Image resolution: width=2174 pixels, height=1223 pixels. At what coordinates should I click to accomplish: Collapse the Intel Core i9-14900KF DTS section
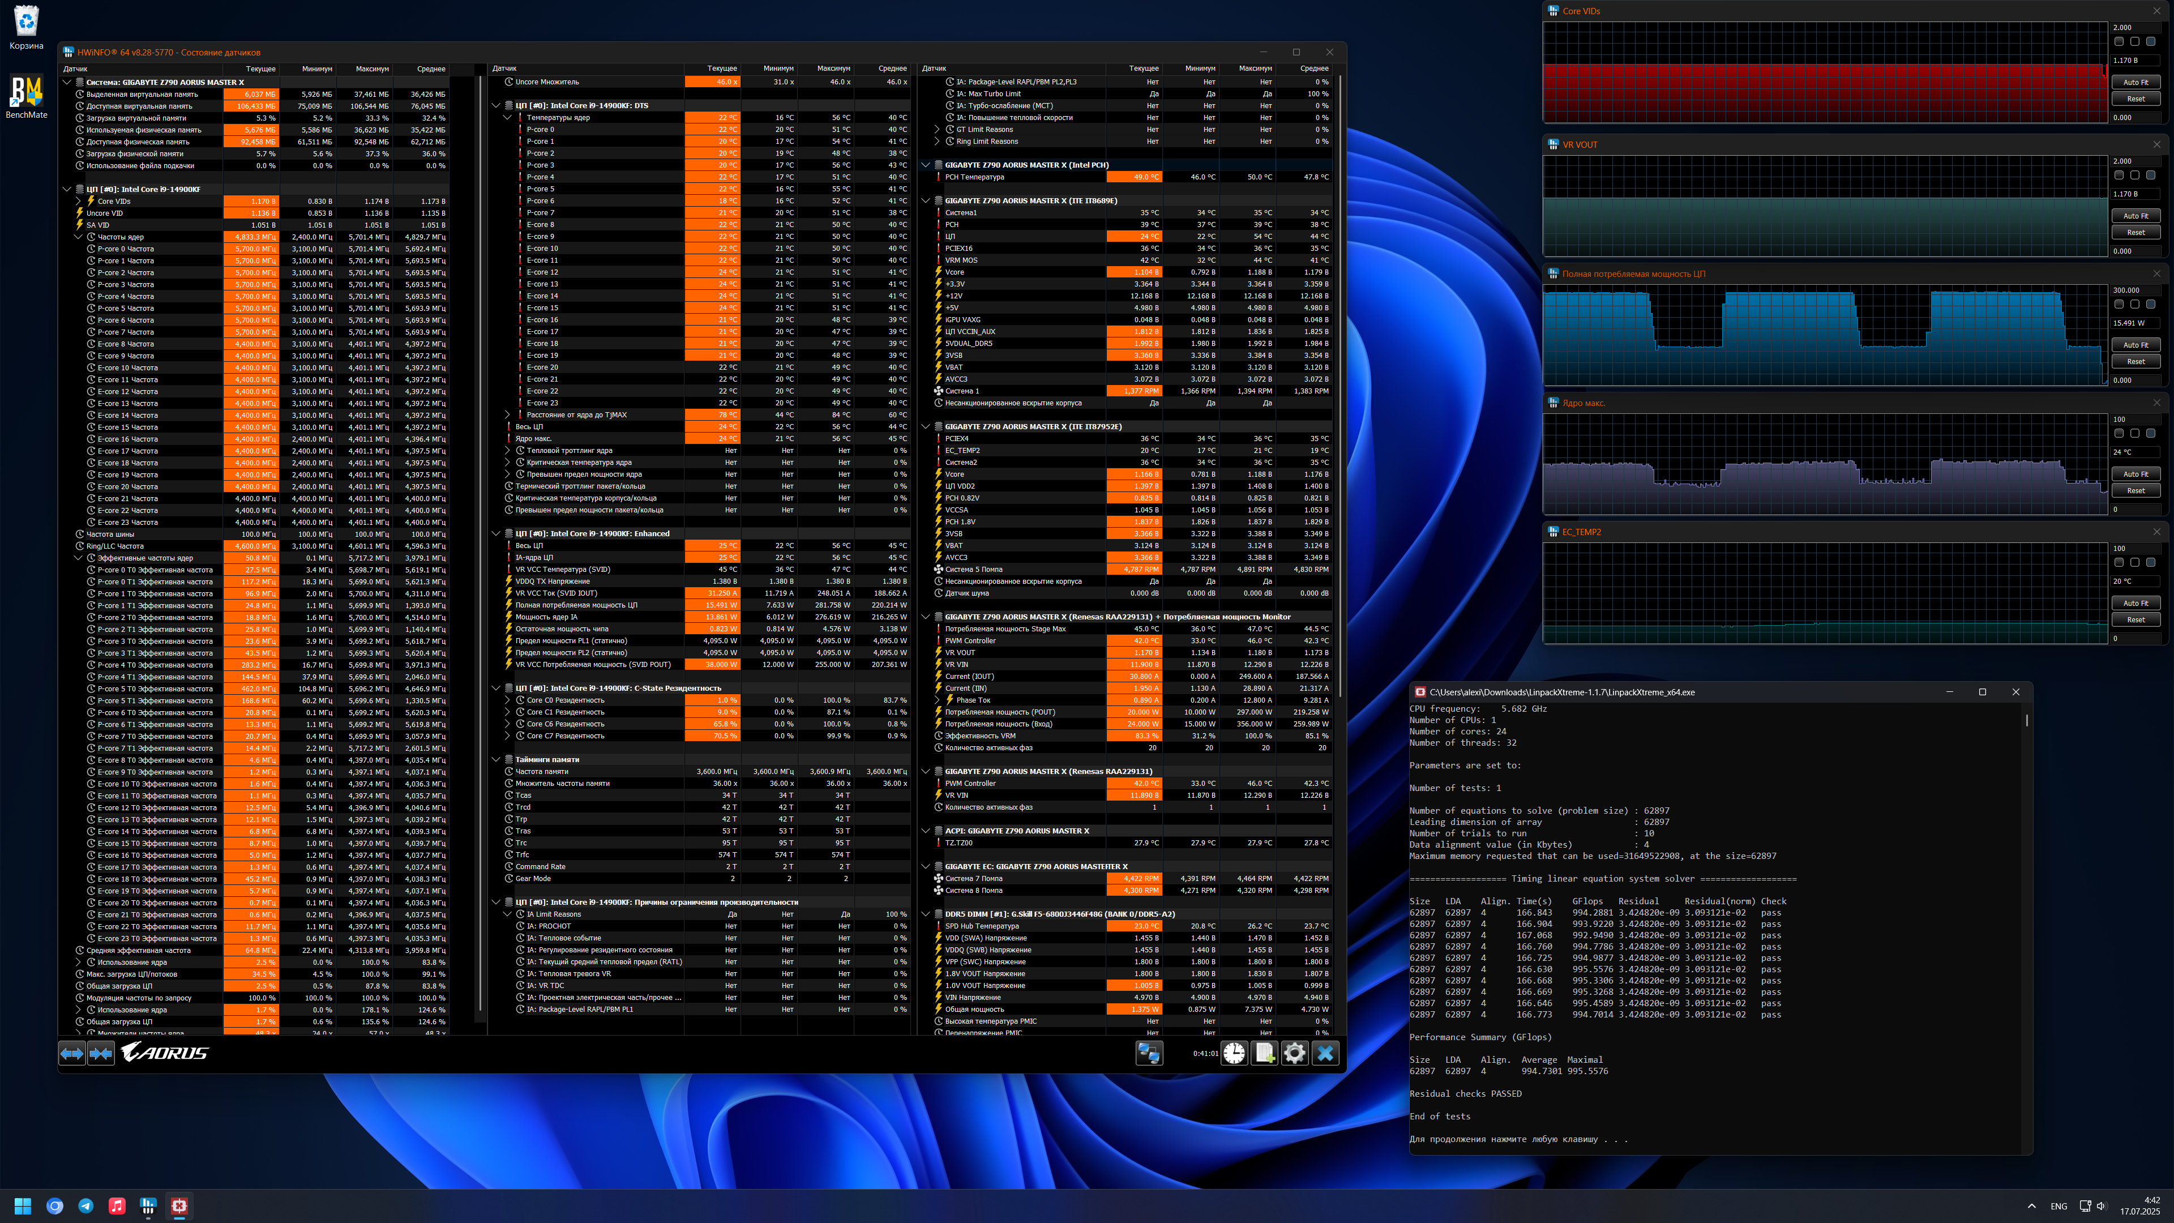[497, 105]
